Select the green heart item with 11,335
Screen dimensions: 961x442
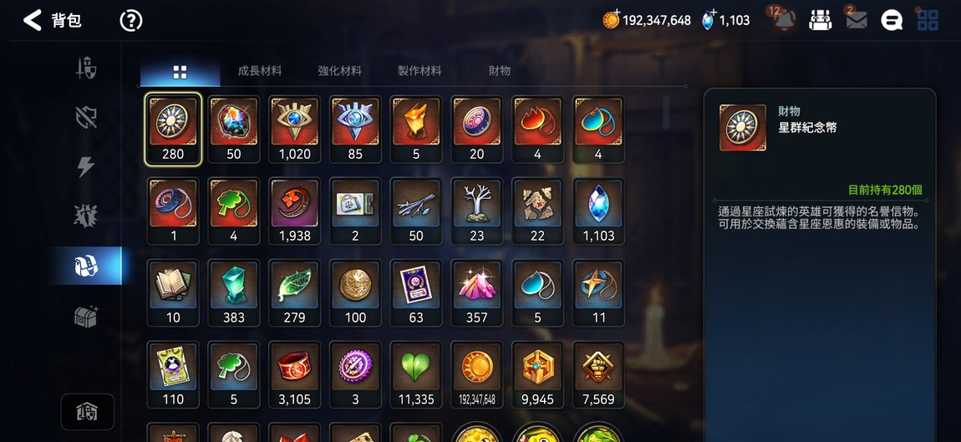point(416,374)
